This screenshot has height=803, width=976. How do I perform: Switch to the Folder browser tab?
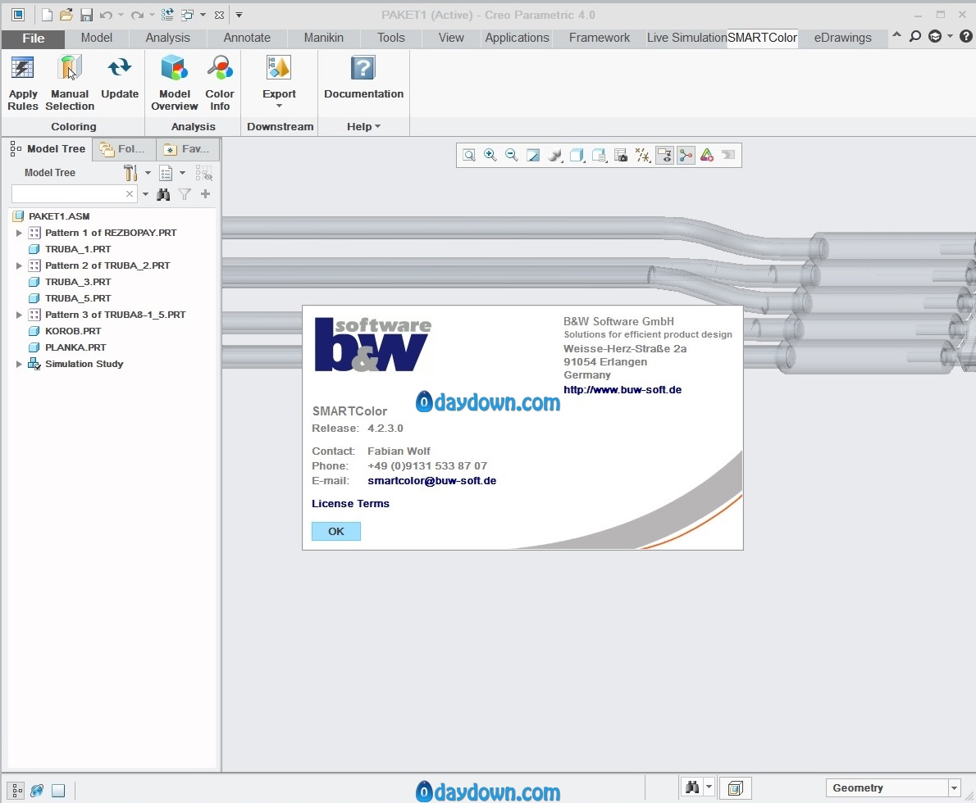[x=124, y=149]
